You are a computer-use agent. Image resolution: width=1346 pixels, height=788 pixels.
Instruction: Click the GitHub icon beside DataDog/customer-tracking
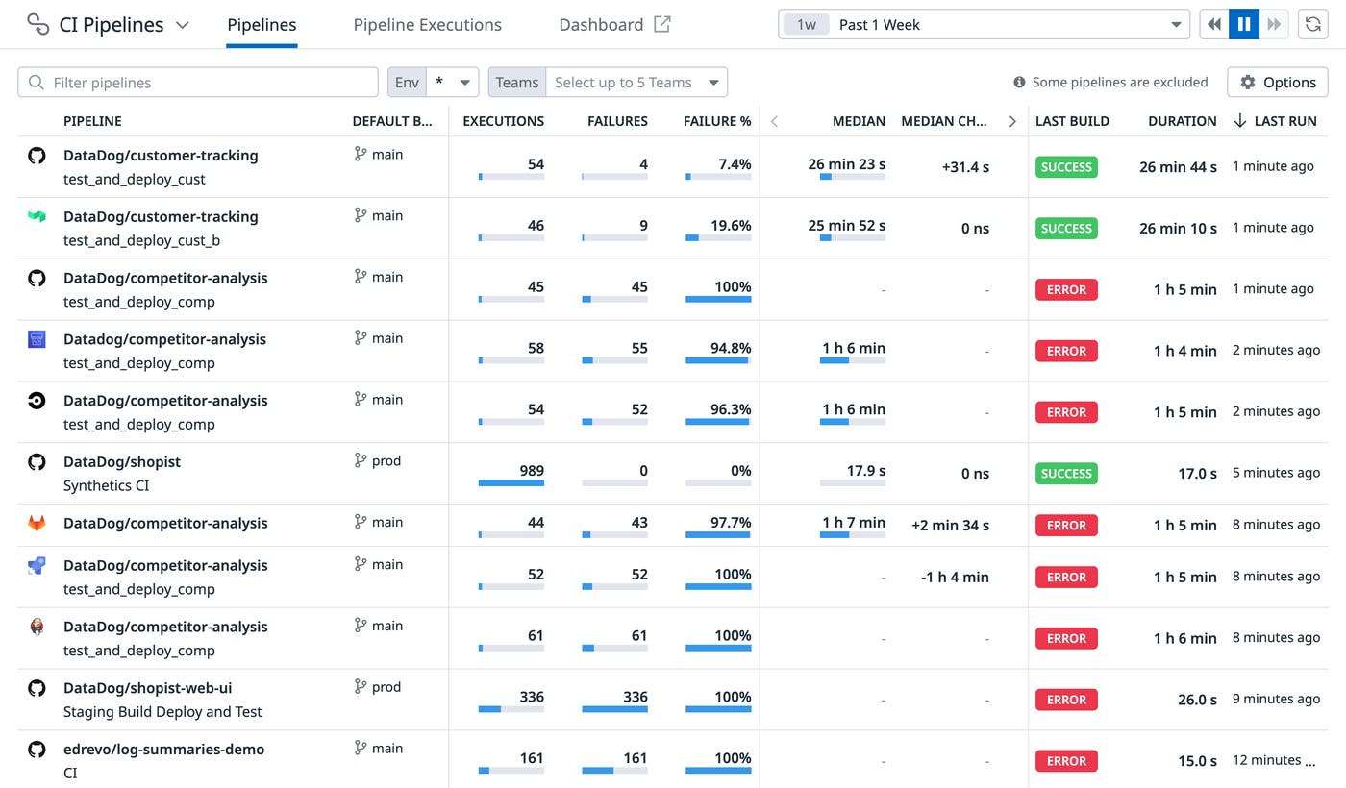pos(36,156)
